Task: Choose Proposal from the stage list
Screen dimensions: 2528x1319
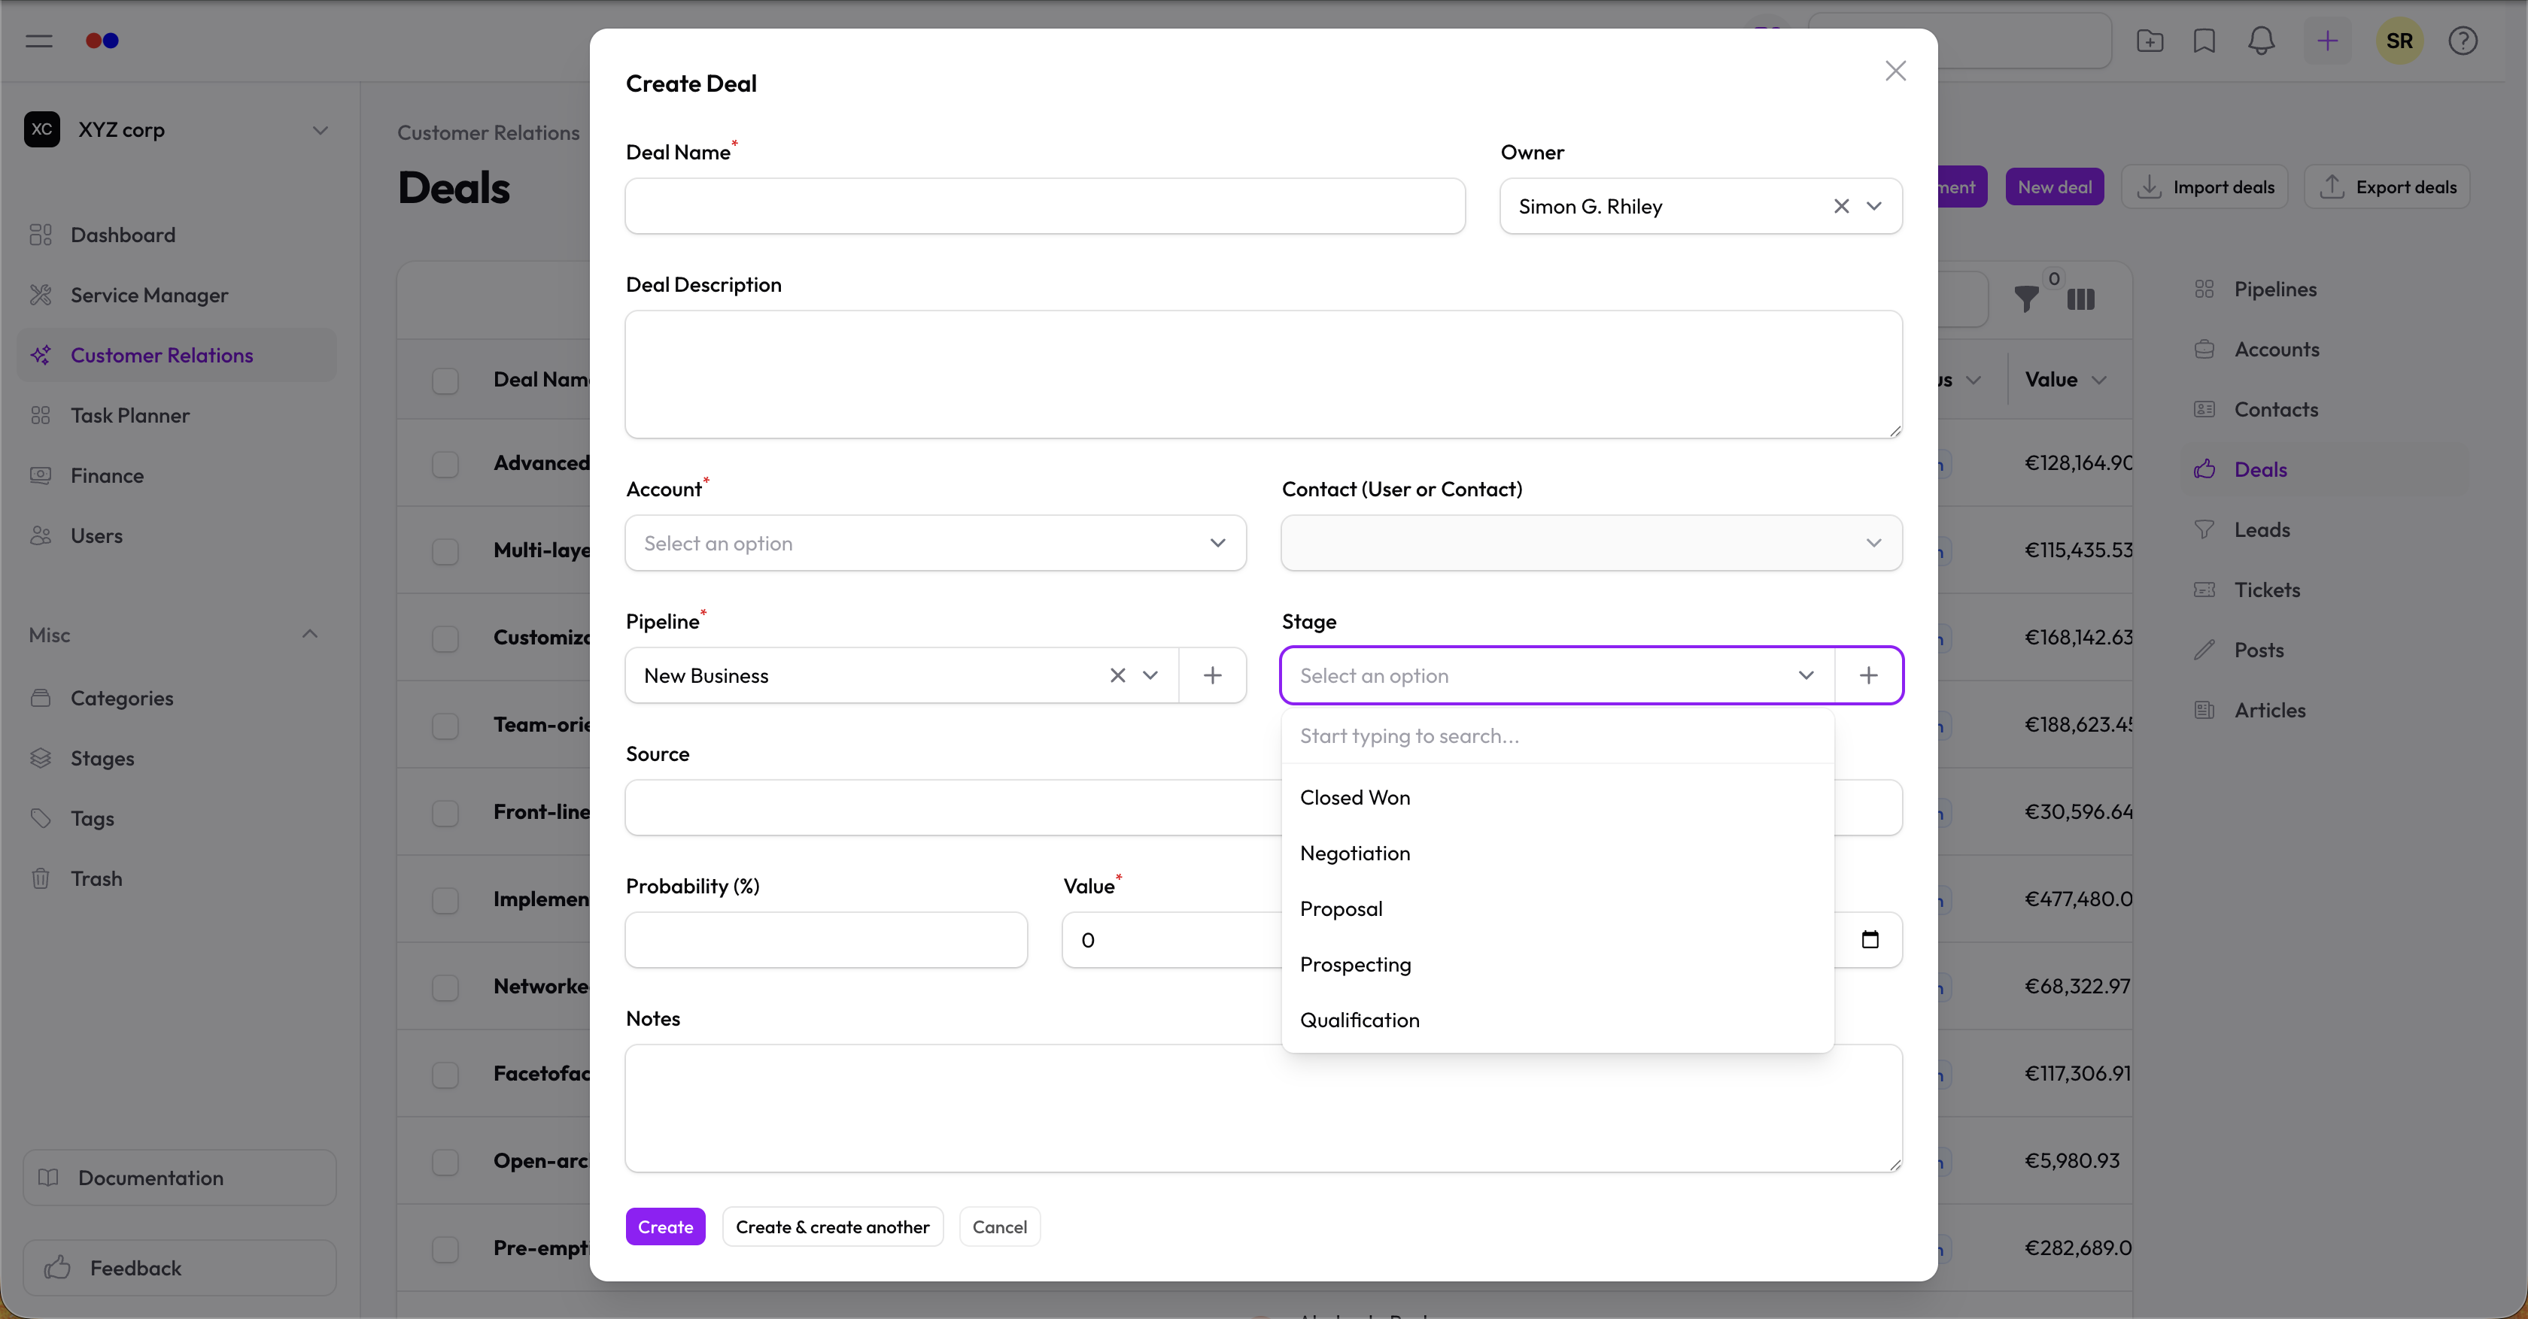Action: pos(1557,909)
